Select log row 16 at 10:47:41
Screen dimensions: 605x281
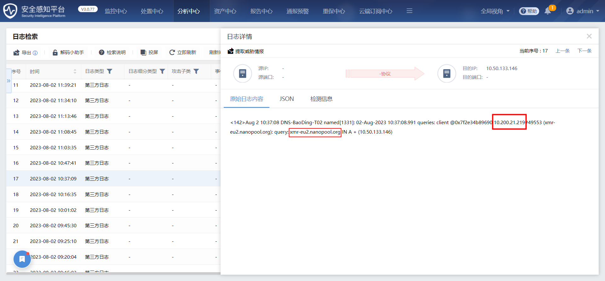(113, 163)
